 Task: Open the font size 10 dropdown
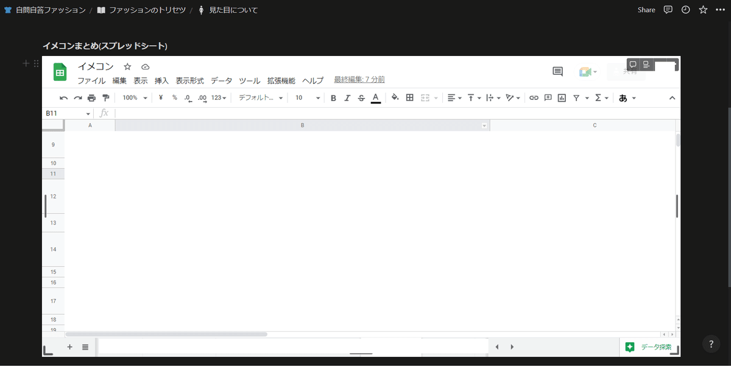308,97
